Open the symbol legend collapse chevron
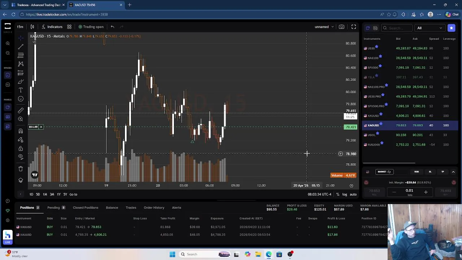The image size is (462, 260). pyautogui.click(x=34, y=42)
